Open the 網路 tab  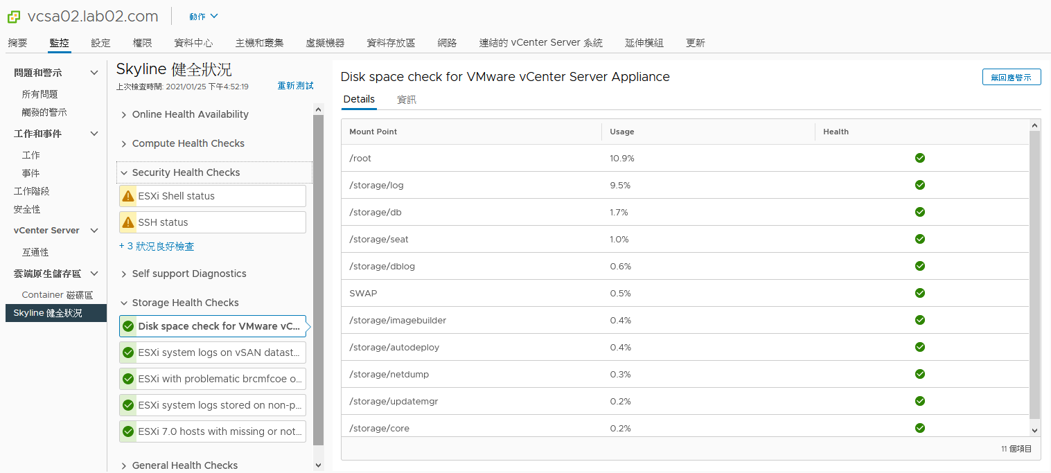pos(447,43)
